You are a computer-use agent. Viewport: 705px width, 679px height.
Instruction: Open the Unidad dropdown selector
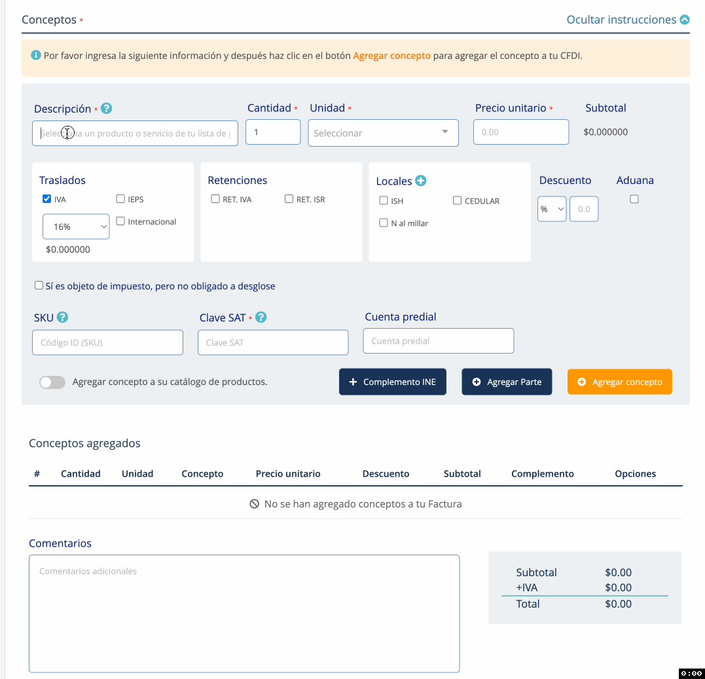tap(383, 133)
